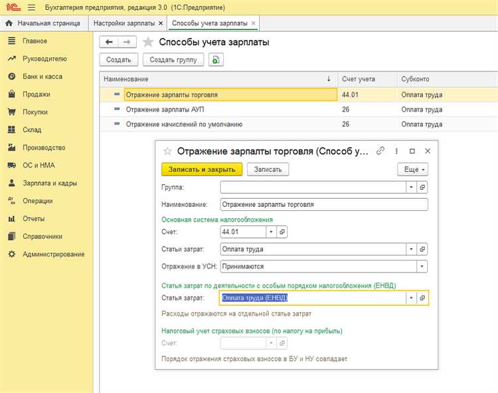Screen dimensions: 498x393
Task: Click the Справочники books icon
Action: (x=12, y=236)
